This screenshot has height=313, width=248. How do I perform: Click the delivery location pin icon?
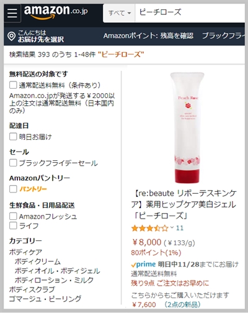(x=11, y=36)
